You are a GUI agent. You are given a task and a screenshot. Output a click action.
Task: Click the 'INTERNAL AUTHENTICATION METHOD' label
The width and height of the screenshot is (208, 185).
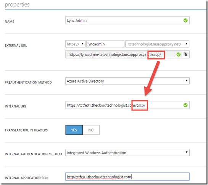[x=34, y=154]
